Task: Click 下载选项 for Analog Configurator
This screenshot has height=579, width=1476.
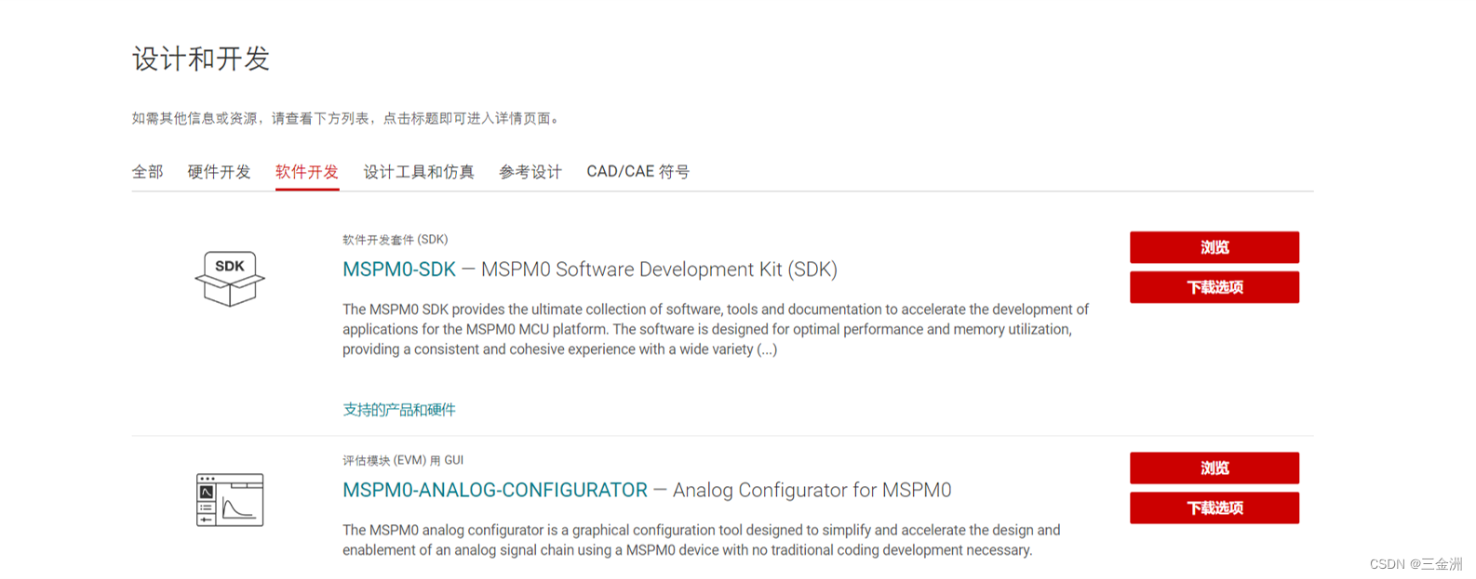Action: point(1214,508)
